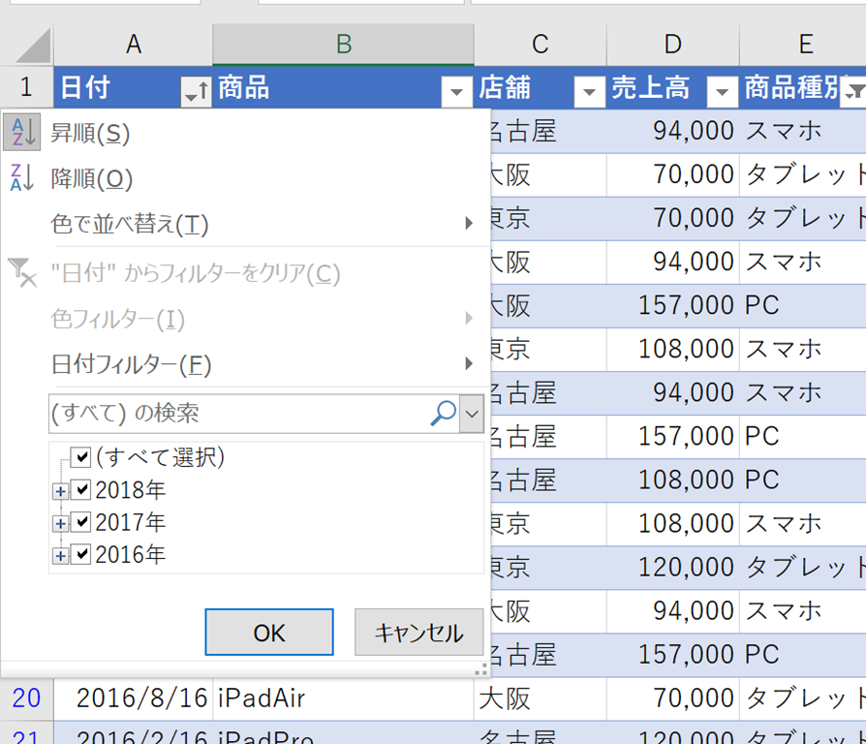Open the 店舗 column filter dropdown
This screenshot has height=744, width=866.
click(x=588, y=92)
